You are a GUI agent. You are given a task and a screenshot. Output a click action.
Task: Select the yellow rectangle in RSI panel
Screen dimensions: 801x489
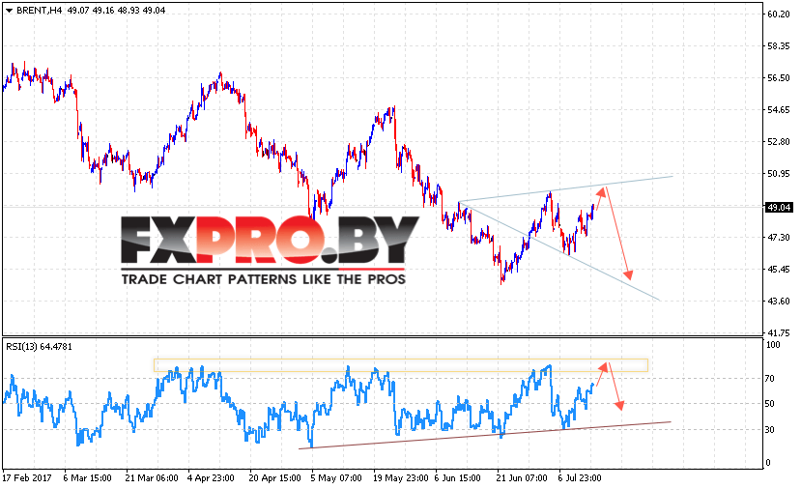401,365
